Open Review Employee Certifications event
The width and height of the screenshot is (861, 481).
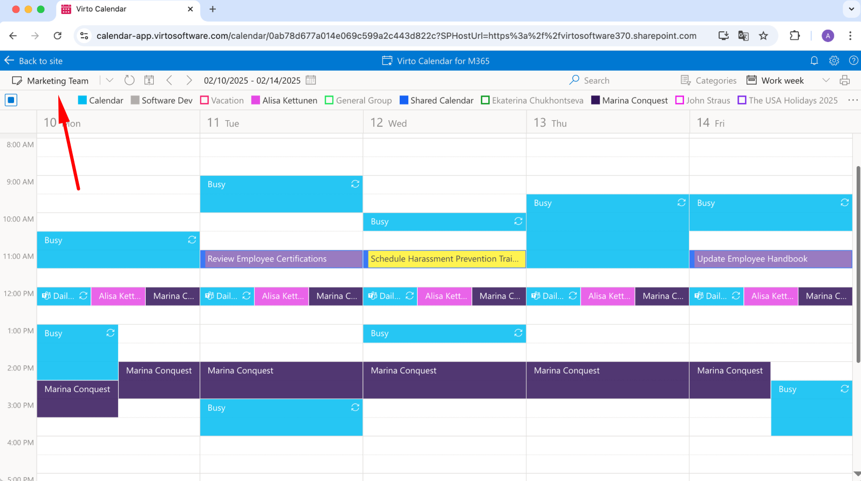281,259
